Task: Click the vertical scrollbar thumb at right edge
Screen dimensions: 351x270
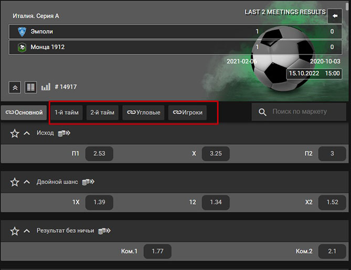Action: point(347,5)
